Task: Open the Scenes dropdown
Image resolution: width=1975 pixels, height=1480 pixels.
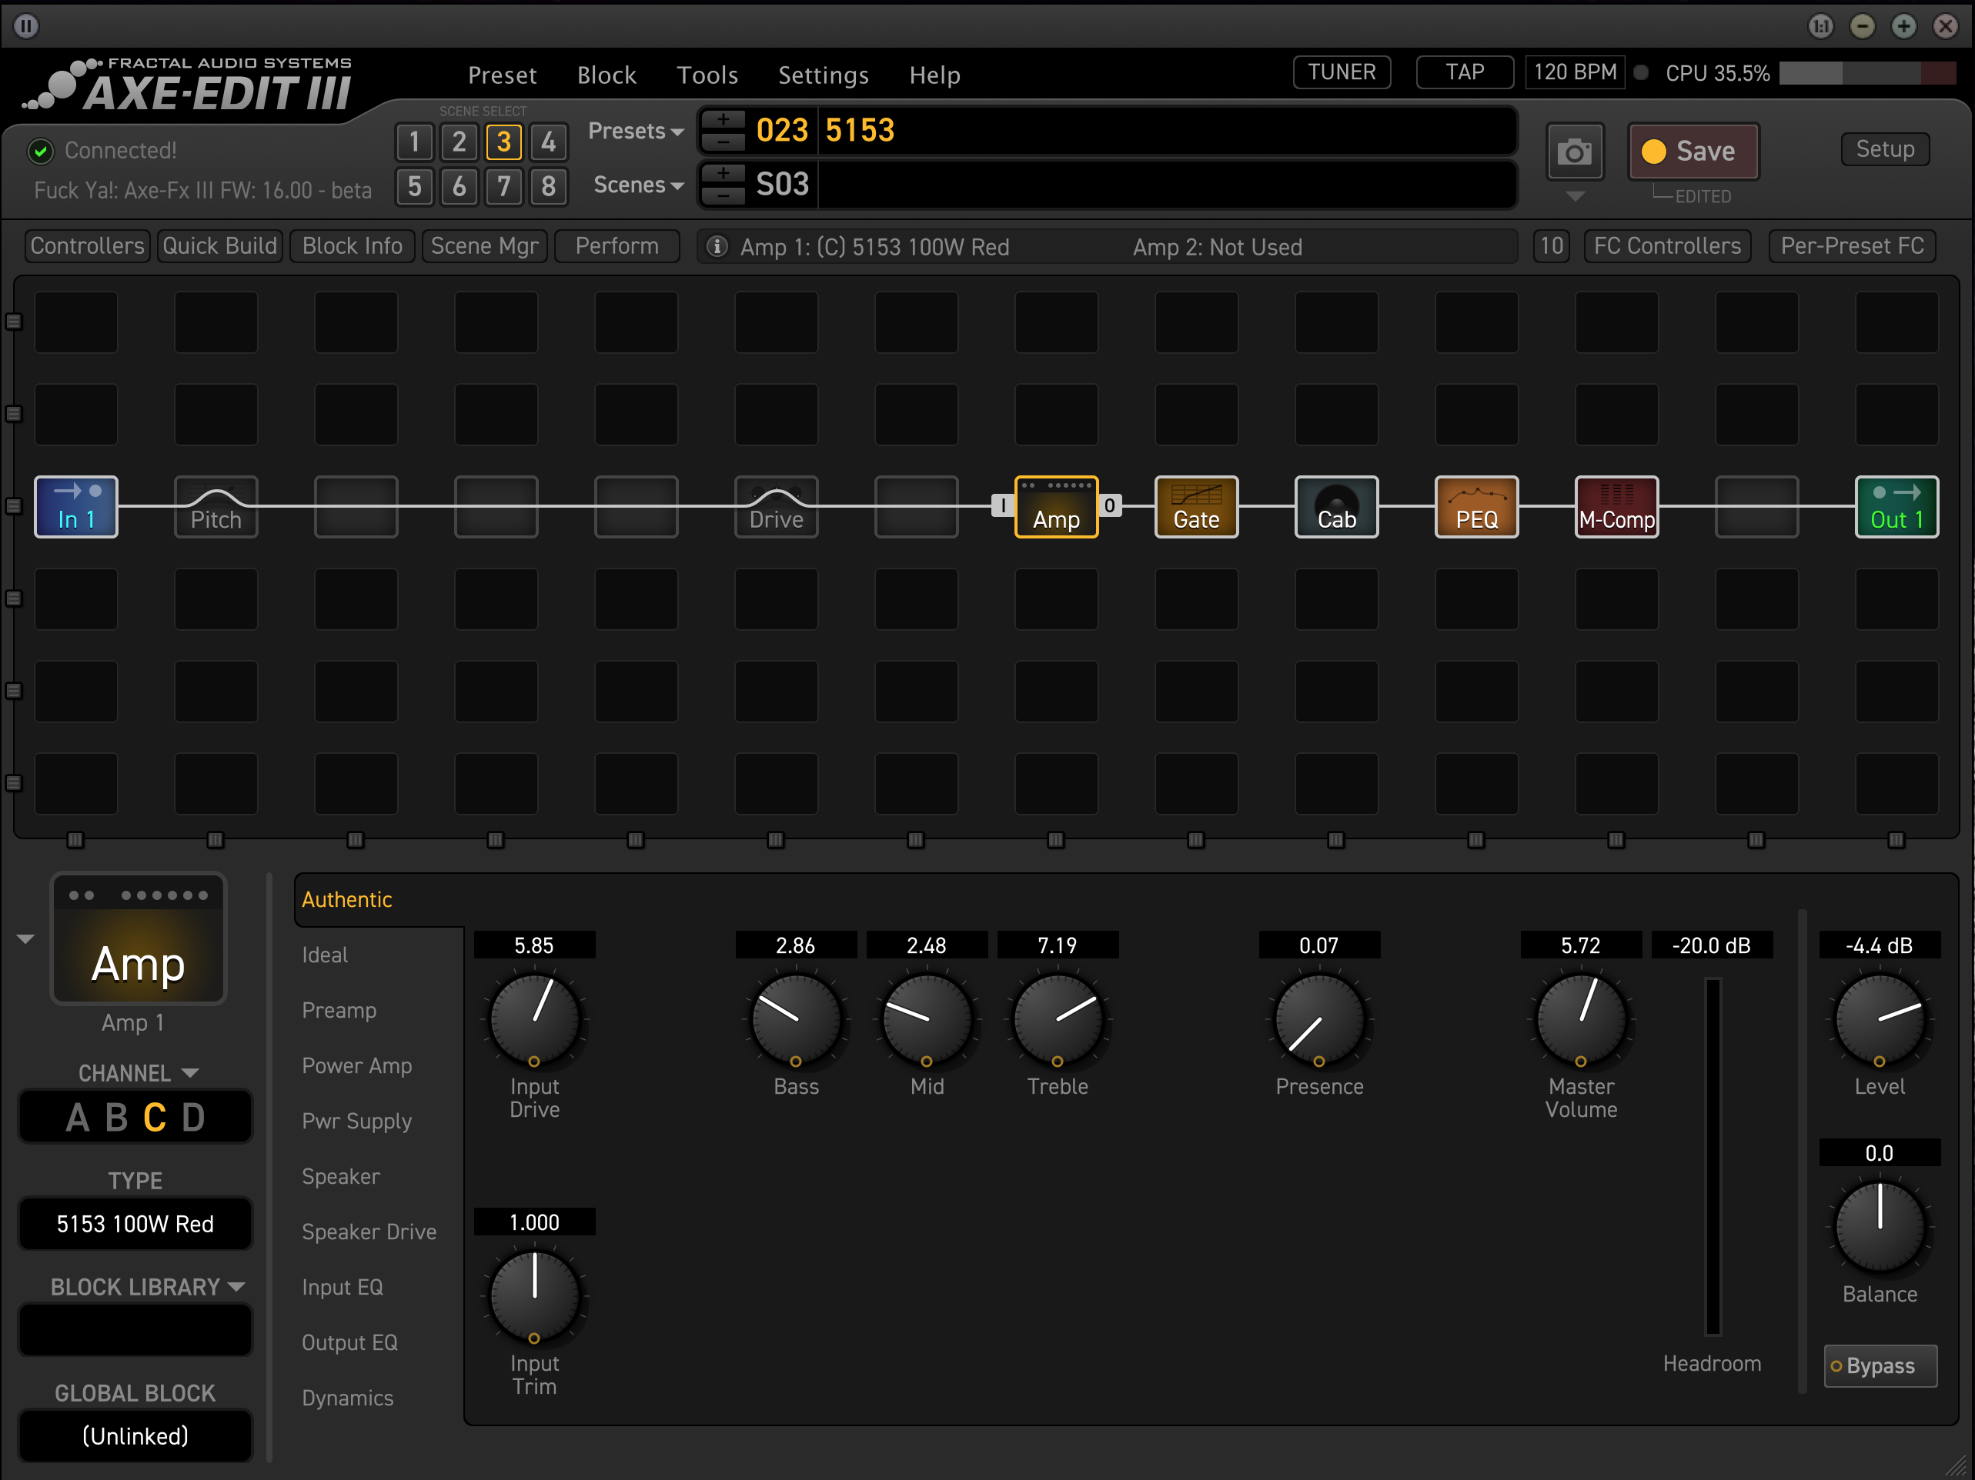Action: pos(638,185)
